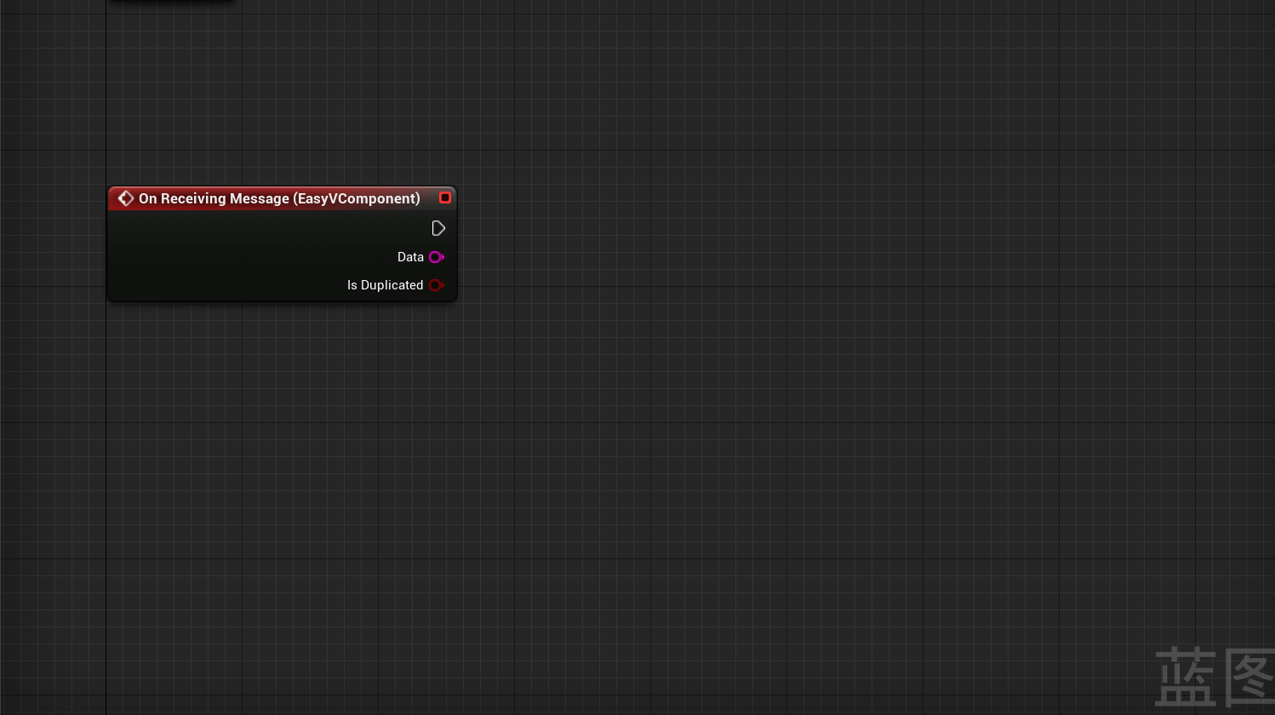Click the Data pin label

[410, 257]
